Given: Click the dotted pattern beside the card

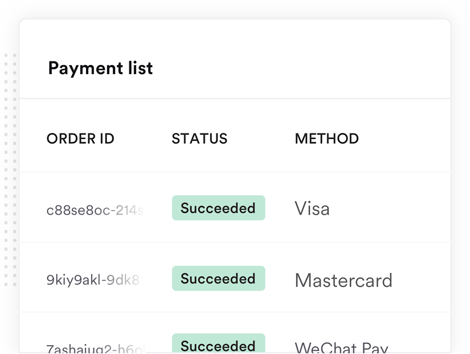Looking at the screenshot, I should coord(10,170).
